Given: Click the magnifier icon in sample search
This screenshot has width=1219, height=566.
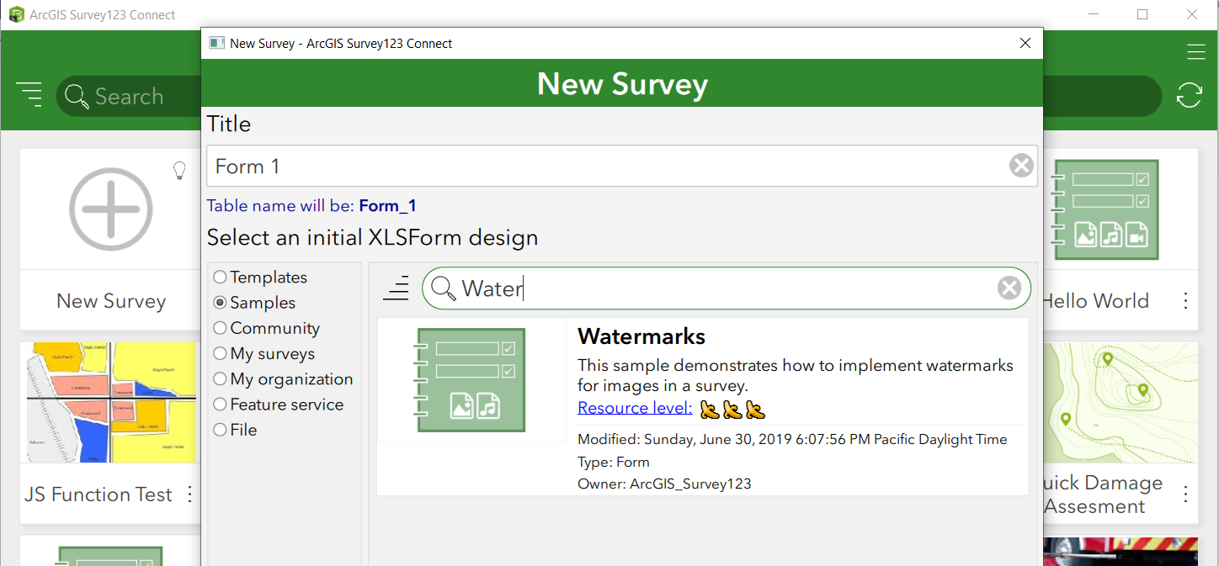Looking at the screenshot, I should (x=443, y=288).
